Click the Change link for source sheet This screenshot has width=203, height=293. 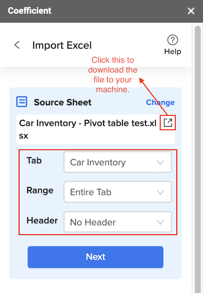[160, 102]
